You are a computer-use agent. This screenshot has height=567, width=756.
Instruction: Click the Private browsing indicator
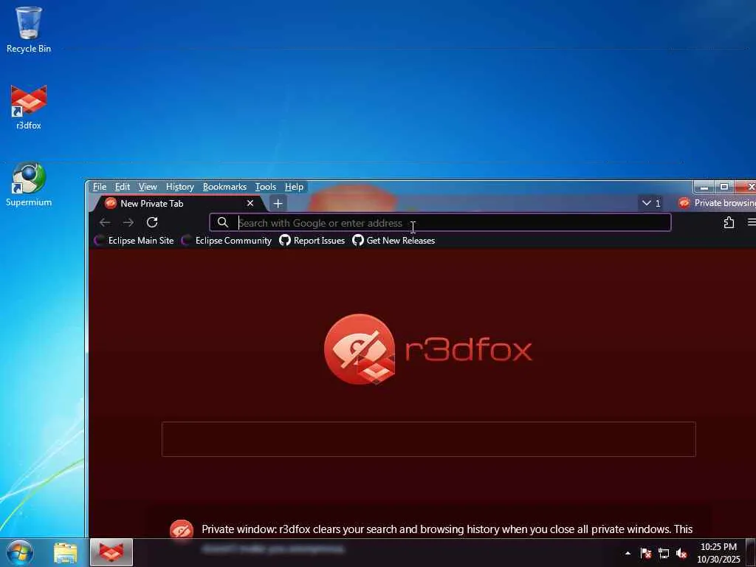tap(716, 203)
